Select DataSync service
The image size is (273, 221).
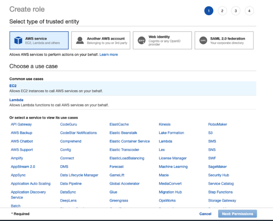click(x=68, y=192)
